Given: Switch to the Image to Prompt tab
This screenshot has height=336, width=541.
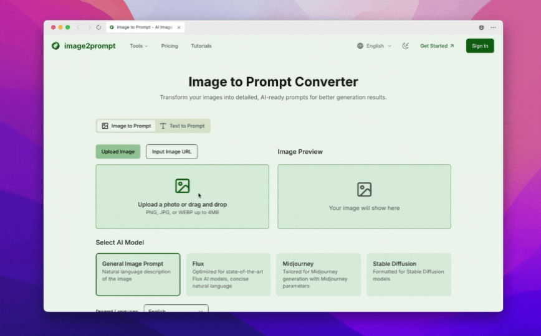Looking at the screenshot, I should (127, 126).
